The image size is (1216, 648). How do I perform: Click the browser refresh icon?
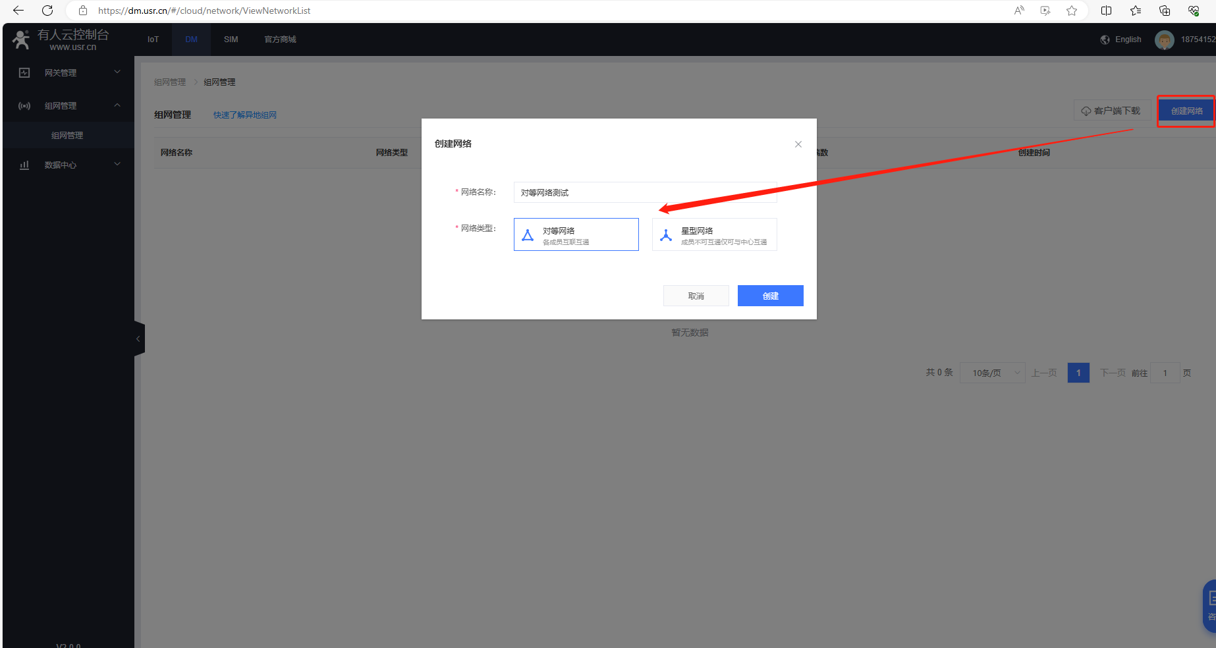click(47, 11)
